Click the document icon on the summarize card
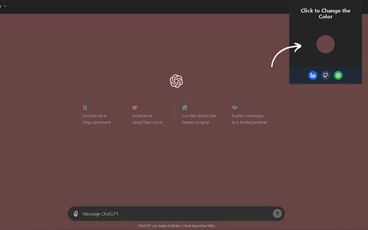This screenshot has width=368, height=230. pyautogui.click(x=85, y=107)
